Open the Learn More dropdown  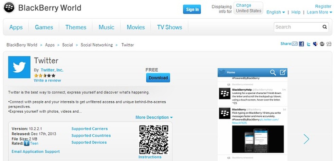[x=319, y=12]
